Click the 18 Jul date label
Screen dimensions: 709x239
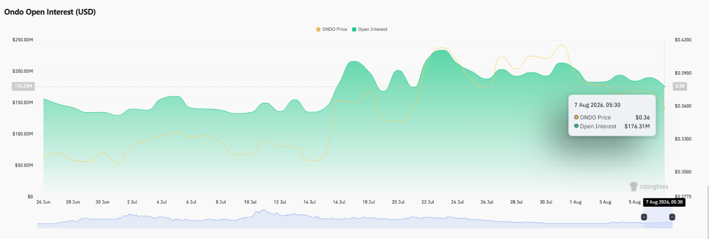(369, 201)
